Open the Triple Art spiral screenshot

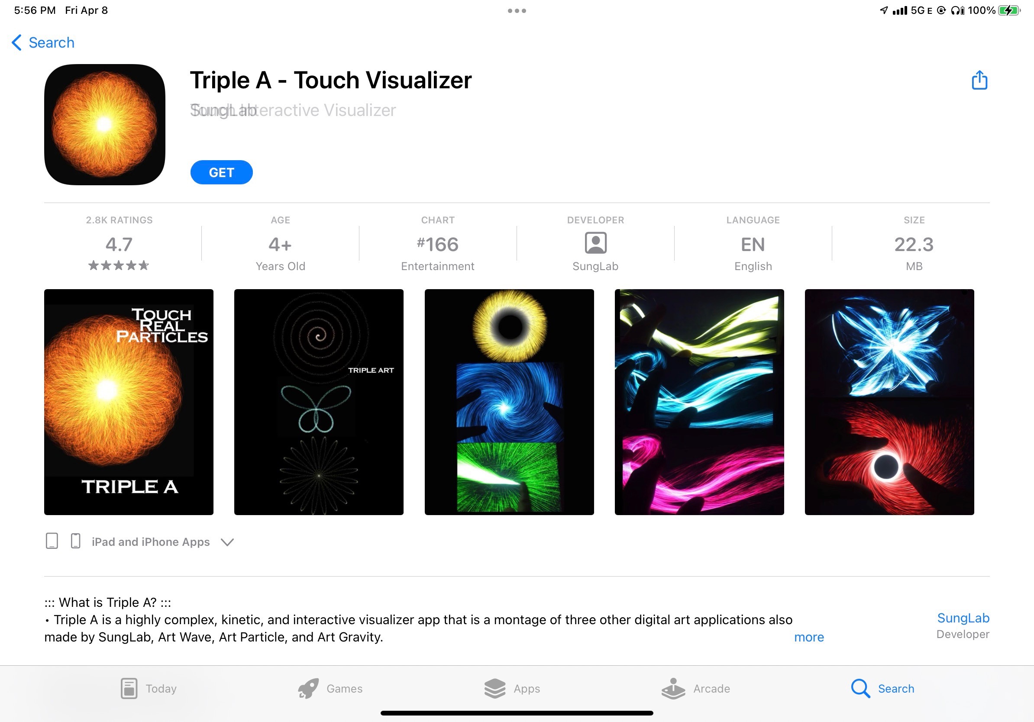point(319,402)
